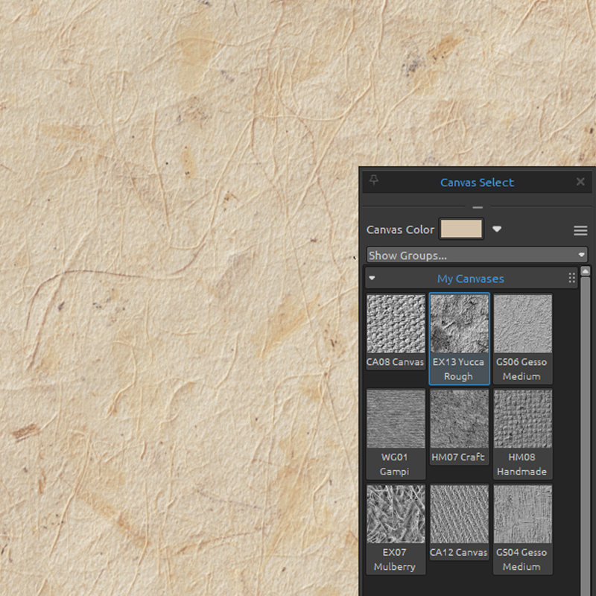
Task: Collapse the My Canvases group
Action: [x=372, y=277]
